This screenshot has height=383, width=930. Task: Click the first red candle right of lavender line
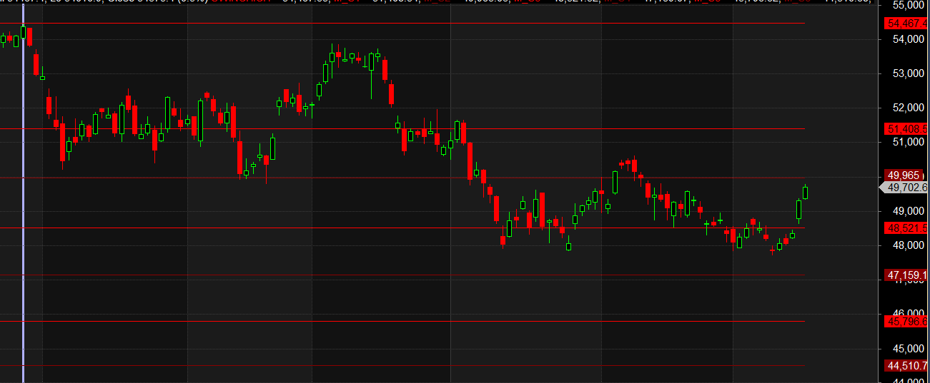pyautogui.click(x=29, y=36)
